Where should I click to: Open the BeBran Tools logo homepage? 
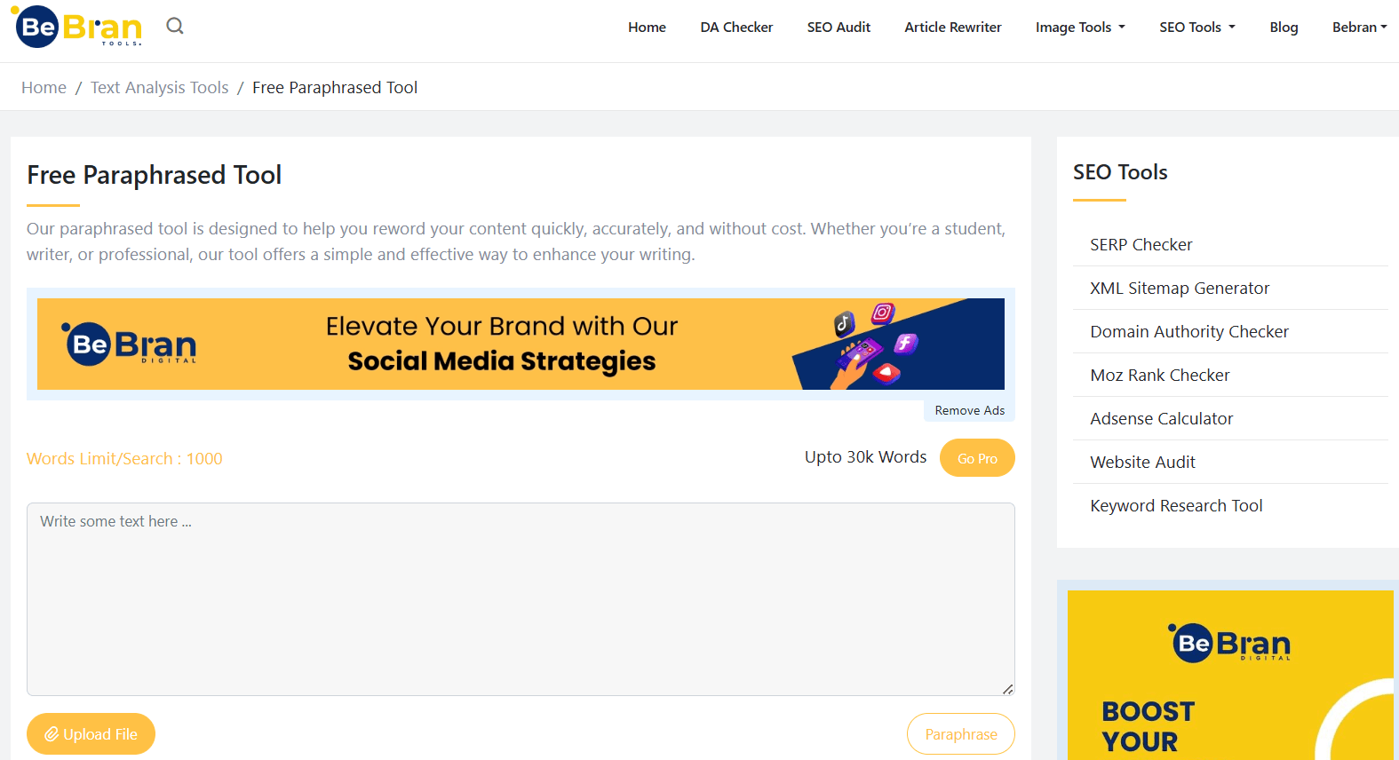(x=76, y=27)
